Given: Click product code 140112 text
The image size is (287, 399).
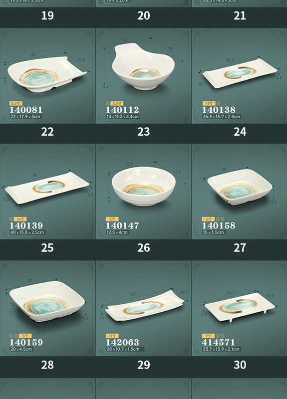Looking at the screenshot, I should (x=122, y=110).
